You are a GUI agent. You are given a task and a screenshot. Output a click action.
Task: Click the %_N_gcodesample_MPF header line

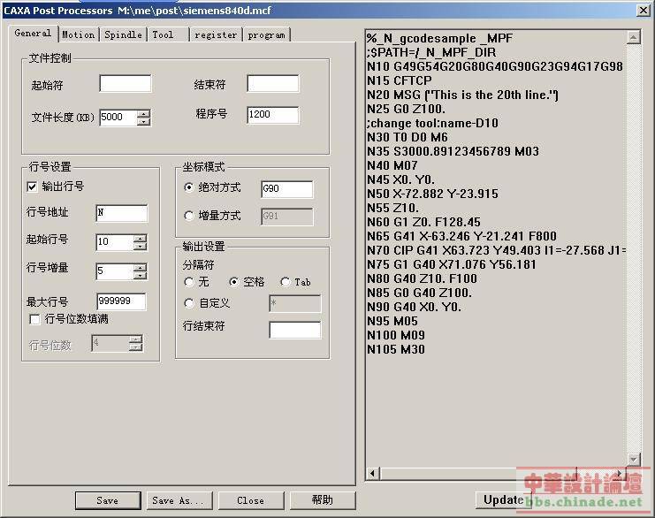tap(440, 39)
